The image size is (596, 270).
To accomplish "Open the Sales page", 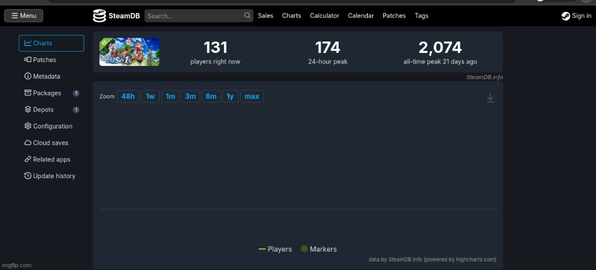I will pos(265,16).
